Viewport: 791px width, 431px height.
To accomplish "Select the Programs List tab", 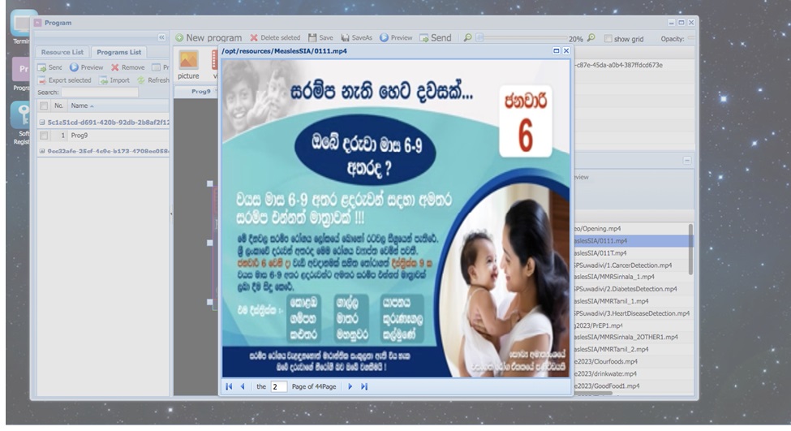I will point(118,52).
